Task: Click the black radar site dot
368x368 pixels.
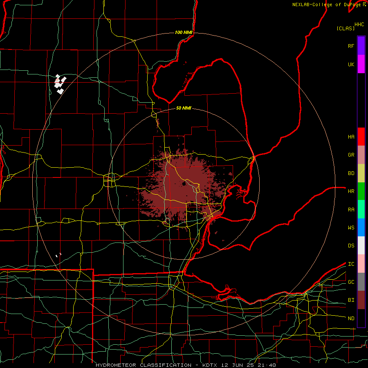Action: point(184,184)
